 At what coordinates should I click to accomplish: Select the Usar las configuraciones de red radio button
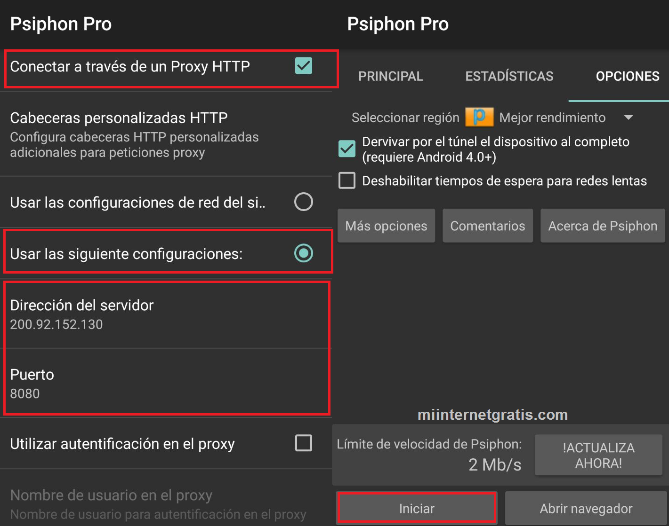(x=304, y=202)
